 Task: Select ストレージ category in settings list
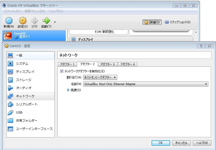pyautogui.click(x=31, y=80)
